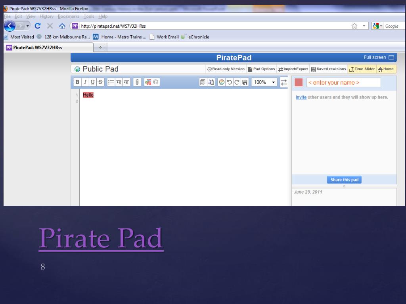The height and width of the screenshot is (304, 406).
Task: Open the Time Slider
Action: point(362,69)
